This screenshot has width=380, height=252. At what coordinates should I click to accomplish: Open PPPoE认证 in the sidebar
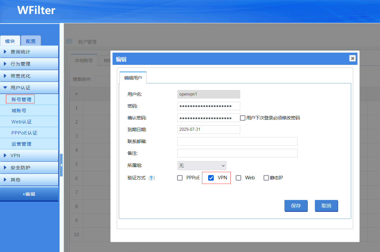(x=24, y=133)
